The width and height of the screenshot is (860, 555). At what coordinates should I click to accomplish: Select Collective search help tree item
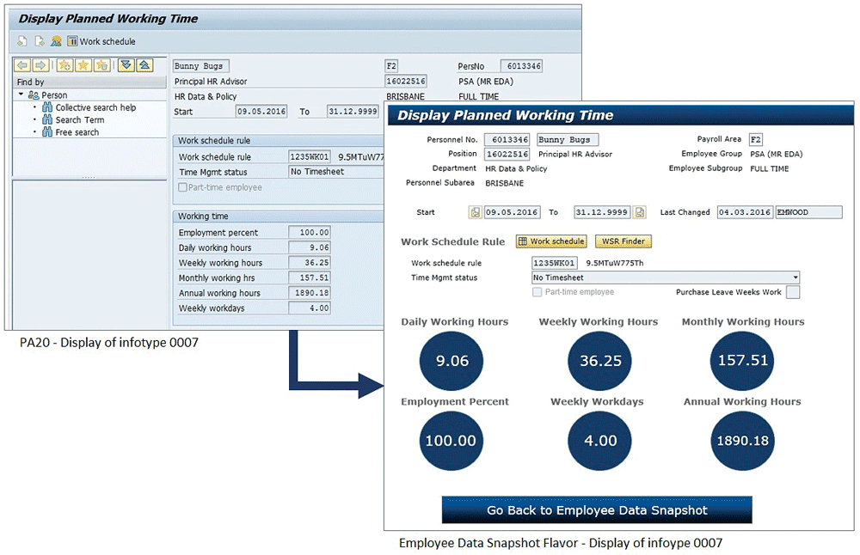(x=95, y=107)
